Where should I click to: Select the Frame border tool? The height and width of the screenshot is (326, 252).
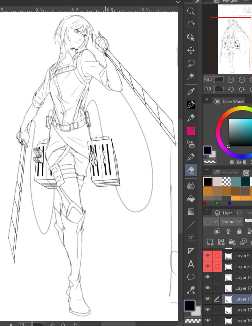coord(191,238)
